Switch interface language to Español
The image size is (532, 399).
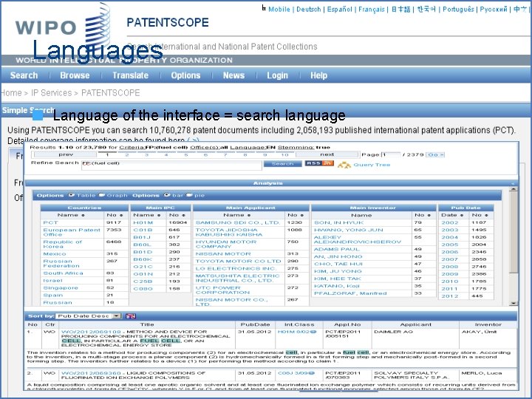[x=340, y=10]
